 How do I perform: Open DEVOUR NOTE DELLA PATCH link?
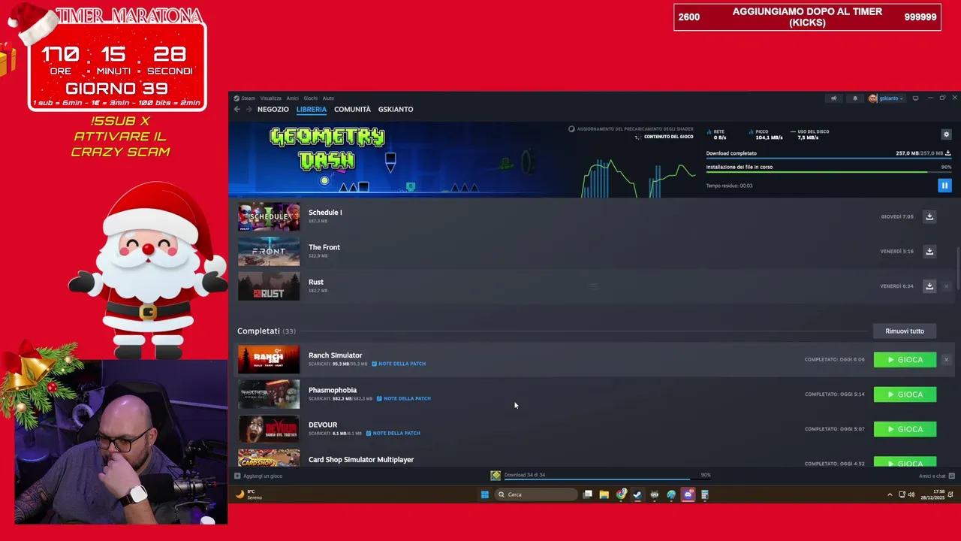coord(393,433)
